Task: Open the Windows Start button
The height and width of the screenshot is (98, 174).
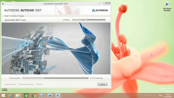Action: coord(3,96)
